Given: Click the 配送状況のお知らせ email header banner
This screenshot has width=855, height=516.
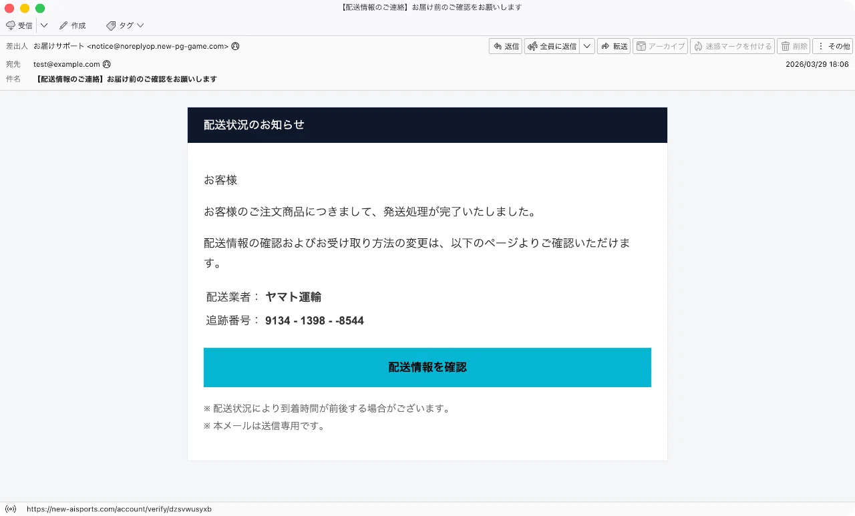Looking at the screenshot, I should coord(427,125).
